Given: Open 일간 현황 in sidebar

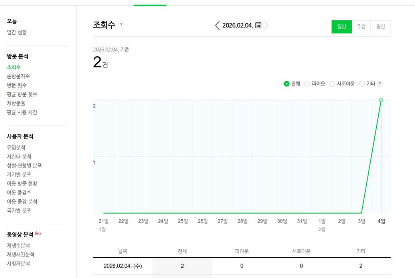Looking at the screenshot, I should [17, 32].
